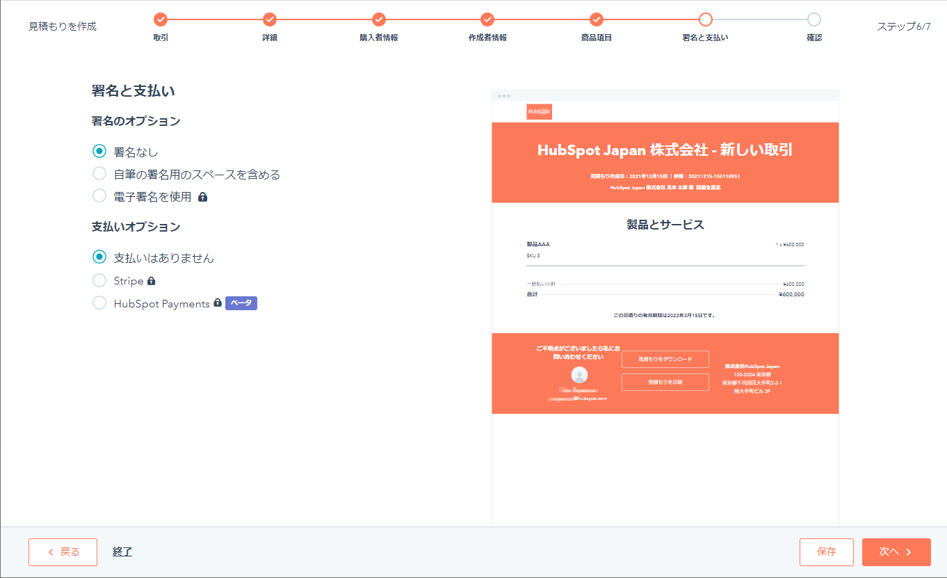Image resolution: width=947 pixels, height=578 pixels.
Task: Select the 署名なし radio option
Action: (99, 151)
